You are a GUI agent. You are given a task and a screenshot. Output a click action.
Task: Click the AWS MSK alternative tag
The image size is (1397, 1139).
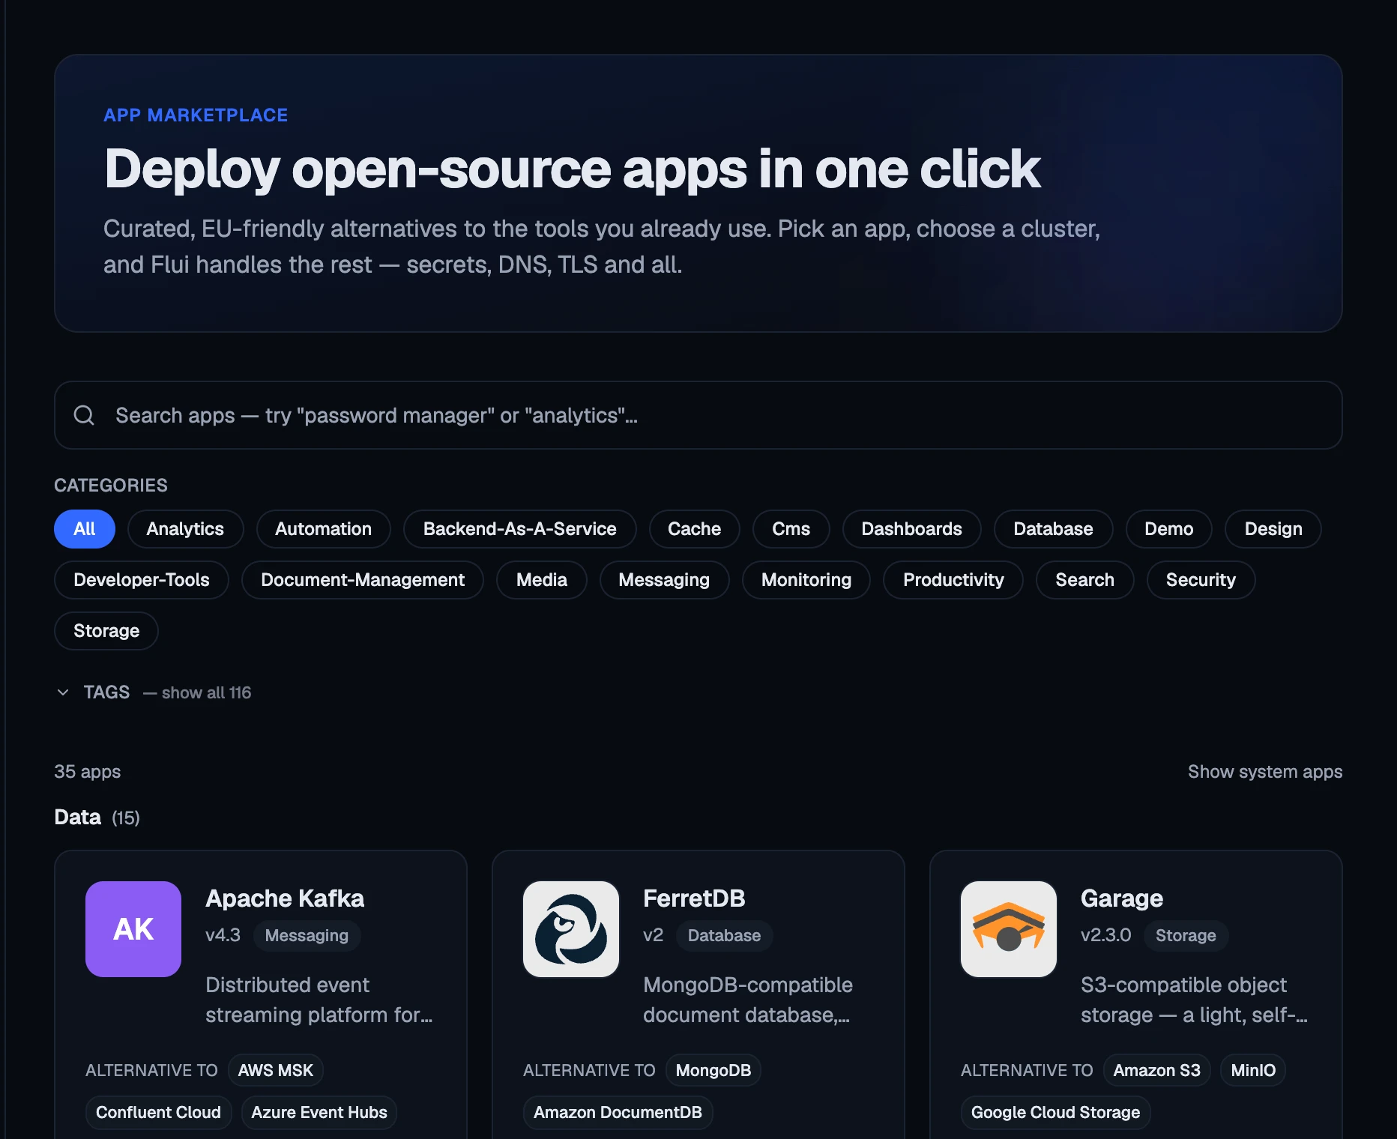pyautogui.click(x=276, y=1070)
